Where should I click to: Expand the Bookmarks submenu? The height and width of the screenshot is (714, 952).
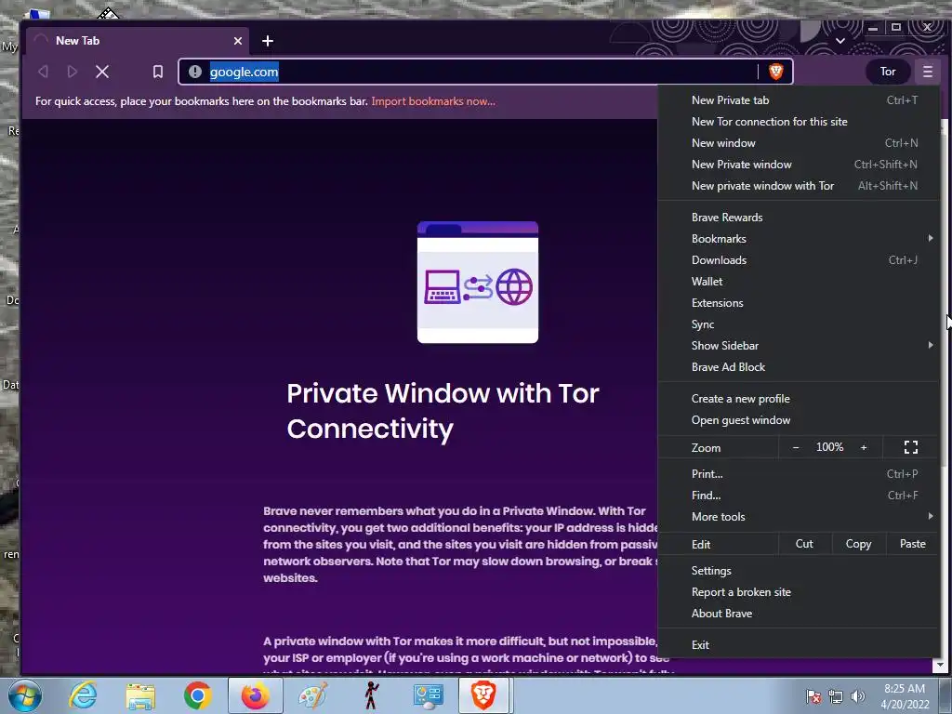(x=799, y=239)
